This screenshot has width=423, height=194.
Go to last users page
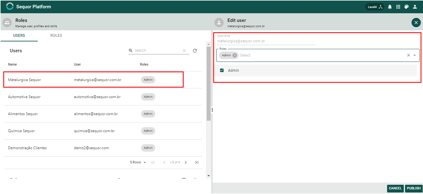click(x=197, y=162)
